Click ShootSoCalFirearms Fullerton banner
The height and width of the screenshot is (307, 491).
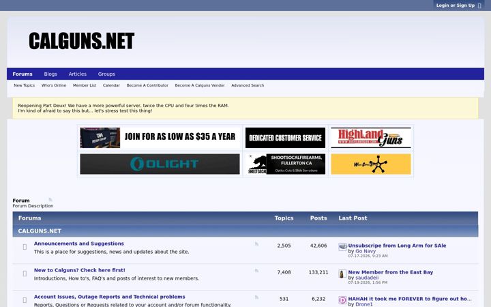[x=285, y=164]
